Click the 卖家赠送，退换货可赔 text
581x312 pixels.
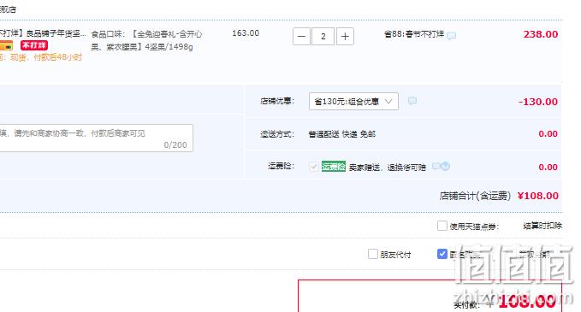tap(388, 168)
